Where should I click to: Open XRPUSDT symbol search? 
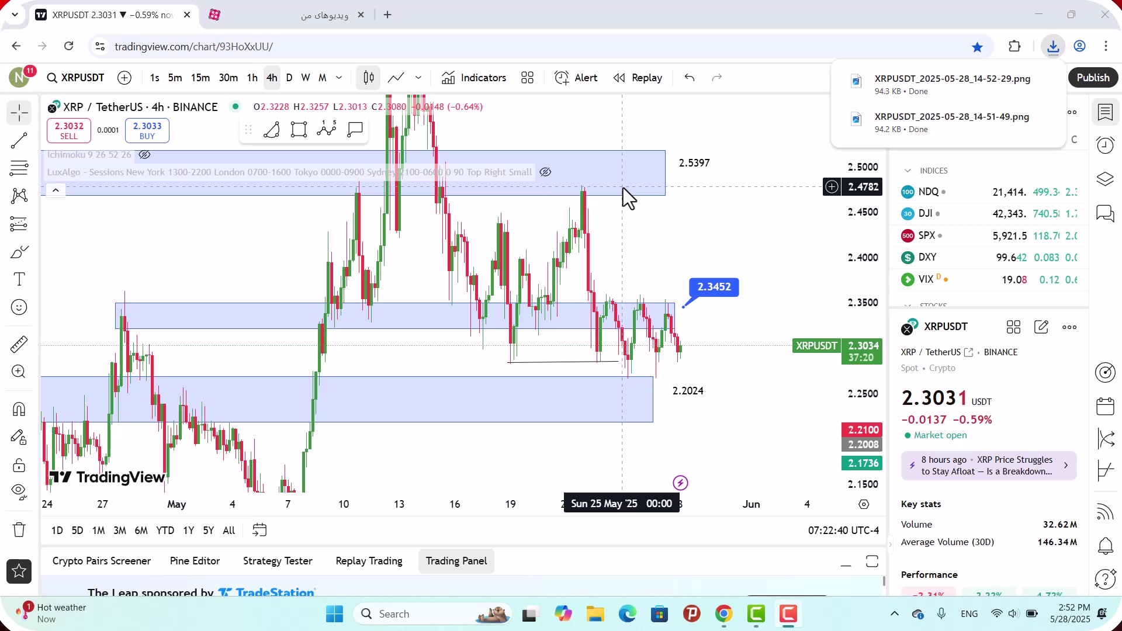pyautogui.click(x=76, y=78)
